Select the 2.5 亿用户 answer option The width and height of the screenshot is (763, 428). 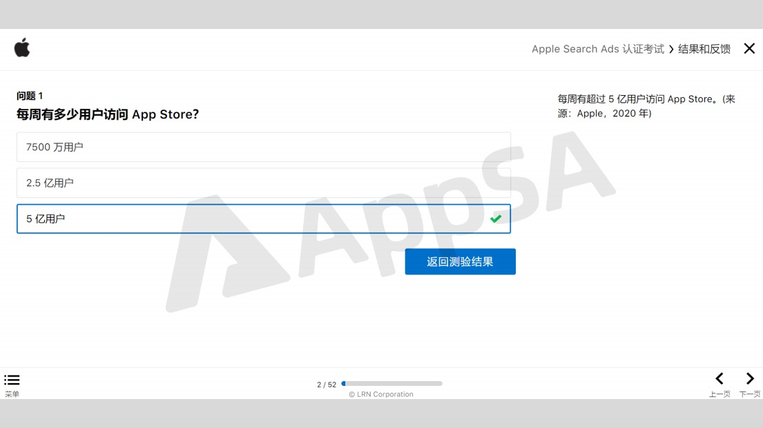[x=264, y=183]
